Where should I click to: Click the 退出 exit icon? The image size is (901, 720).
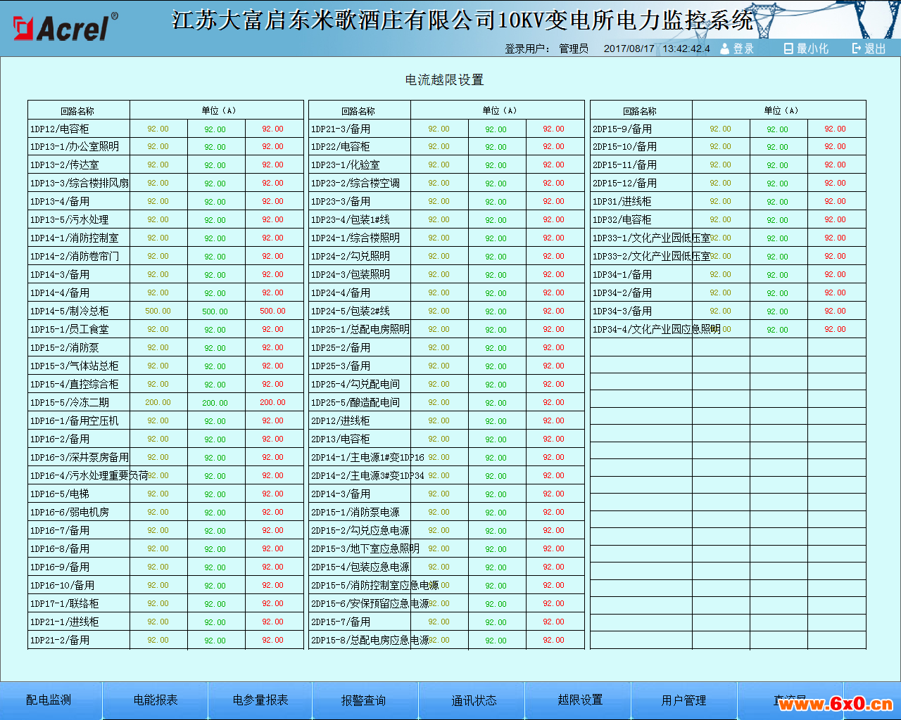857,49
